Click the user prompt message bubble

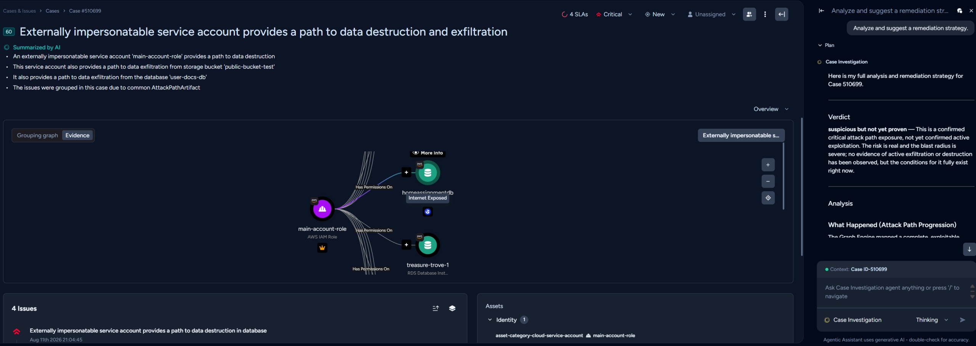click(910, 28)
